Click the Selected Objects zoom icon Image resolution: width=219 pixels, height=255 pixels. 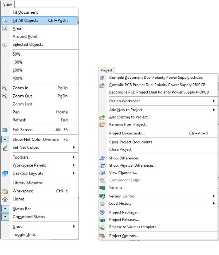[5, 45]
